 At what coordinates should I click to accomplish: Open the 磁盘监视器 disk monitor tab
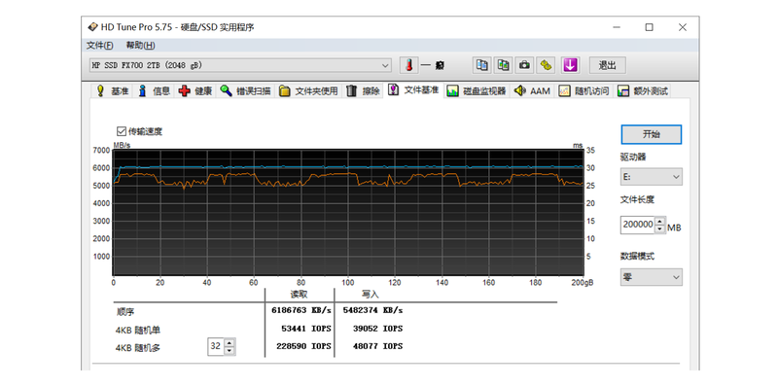(x=477, y=90)
